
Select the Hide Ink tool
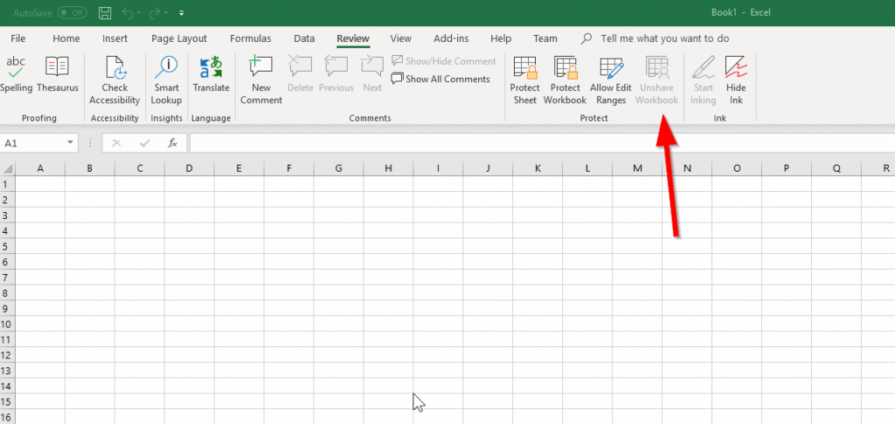pyautogui.click(x=736, y=79)
